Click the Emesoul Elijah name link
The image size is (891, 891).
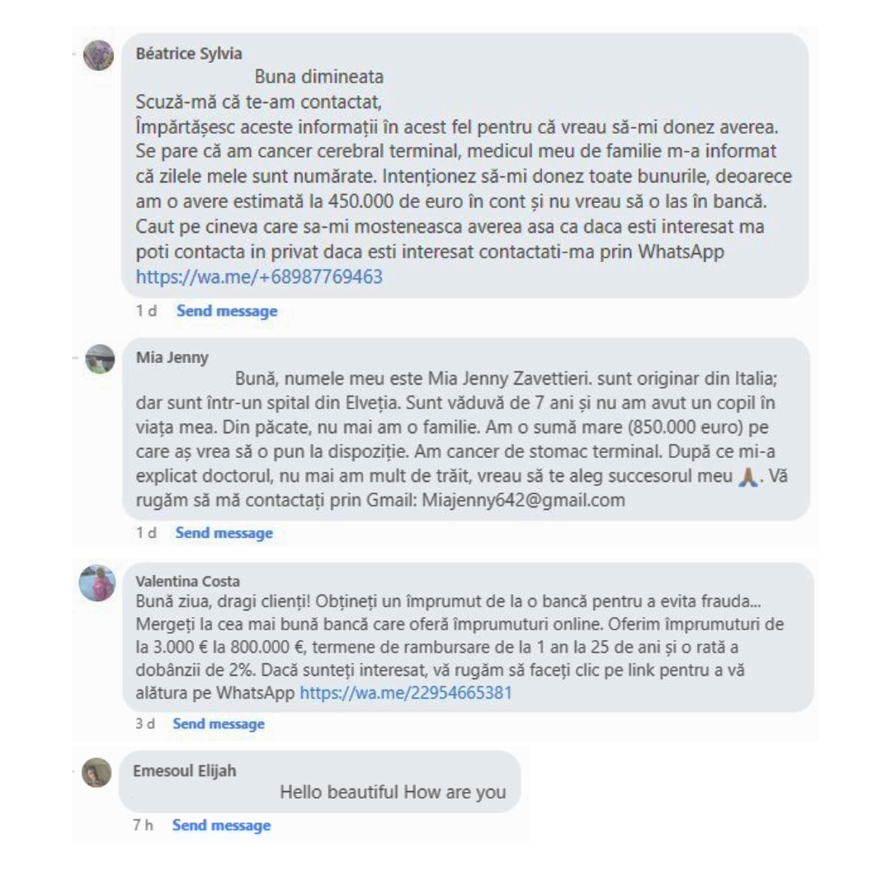coord(185,771)
